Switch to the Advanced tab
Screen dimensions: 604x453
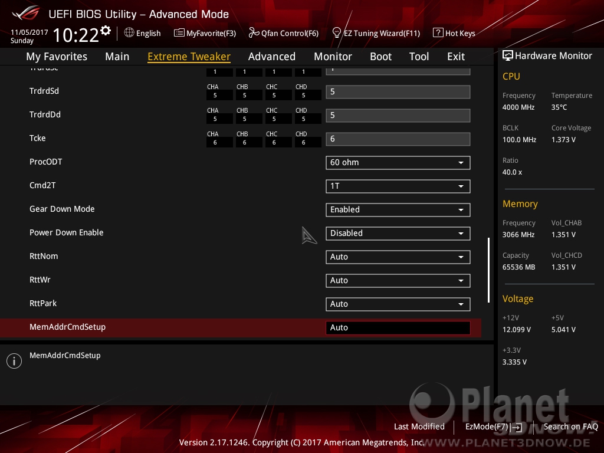click(x=271, y=57)
